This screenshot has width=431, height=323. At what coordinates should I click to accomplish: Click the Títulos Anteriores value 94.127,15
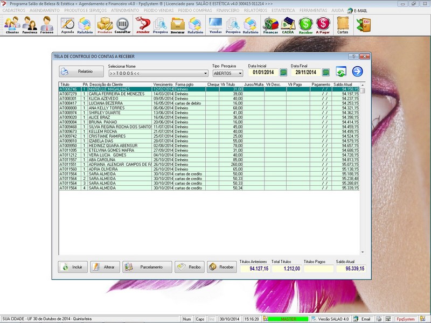255,269
